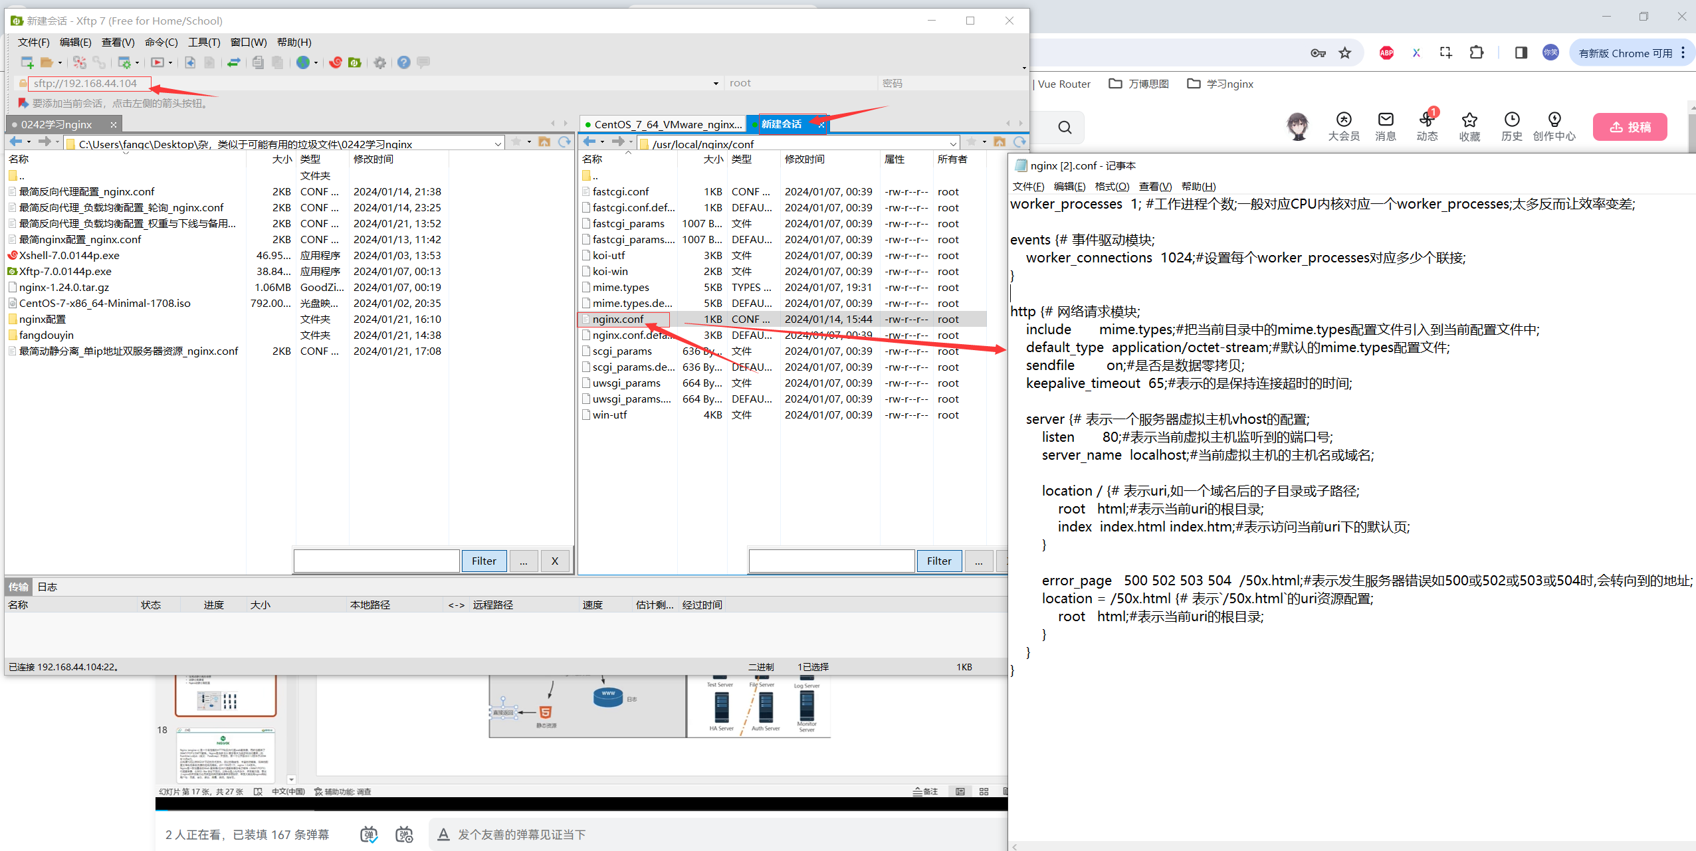This screenshot has height=851, width=1696.
Task: Click the add-session flag arrow icon
Action: click(x=23, y=103)
